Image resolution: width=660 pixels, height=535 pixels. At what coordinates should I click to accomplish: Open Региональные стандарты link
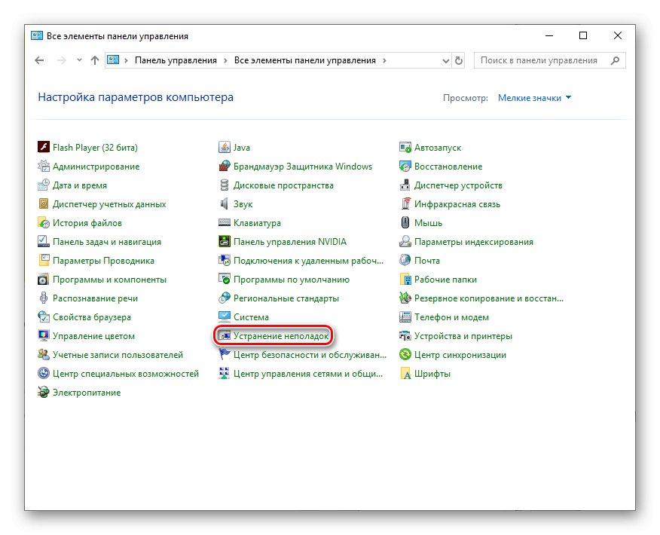[x=286, y=298]
